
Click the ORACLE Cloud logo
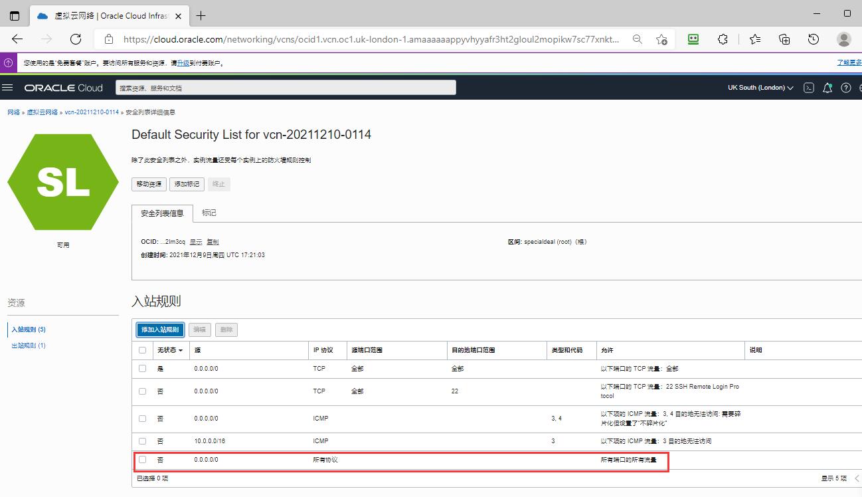coord(64,88)
